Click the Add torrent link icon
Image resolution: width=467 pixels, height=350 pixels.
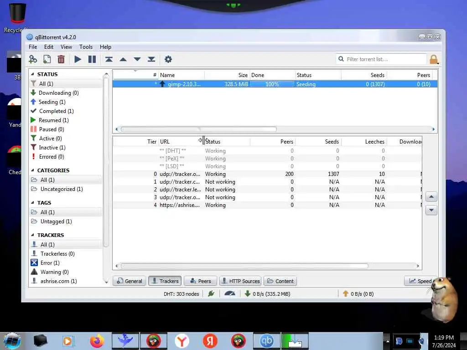tap(33, 59)
